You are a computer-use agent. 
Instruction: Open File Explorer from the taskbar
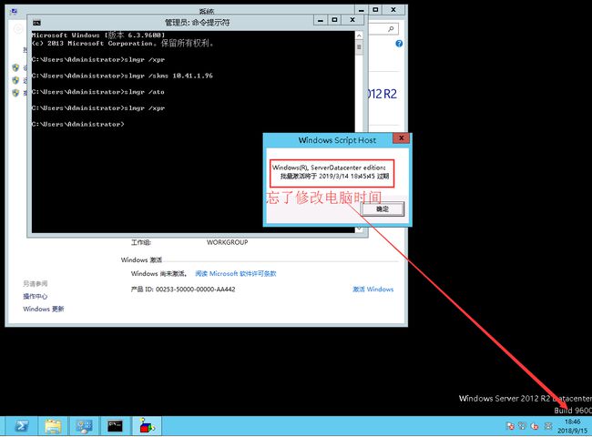click(53, 426)
